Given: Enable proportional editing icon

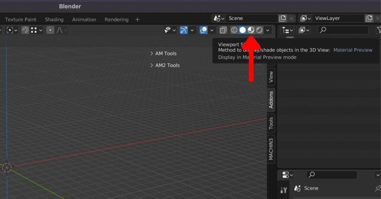Looking at the screenshot, I should 50,30.
